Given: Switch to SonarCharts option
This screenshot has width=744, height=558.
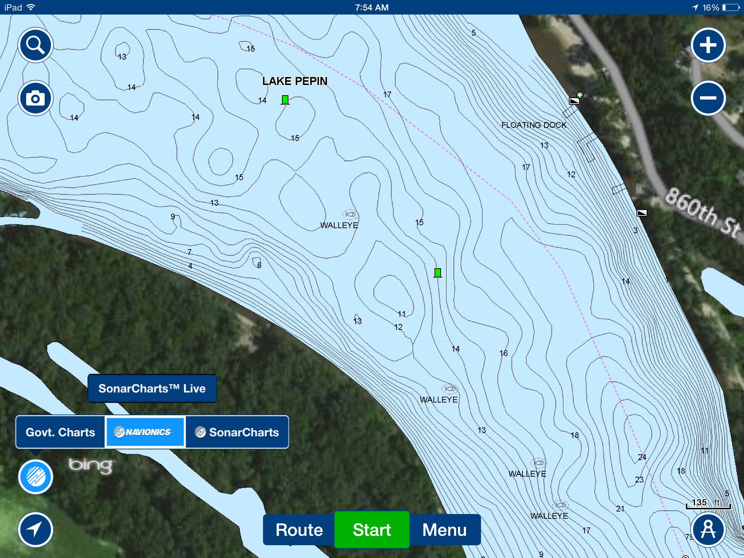Looking at the screenshot, I should [237, 432].
